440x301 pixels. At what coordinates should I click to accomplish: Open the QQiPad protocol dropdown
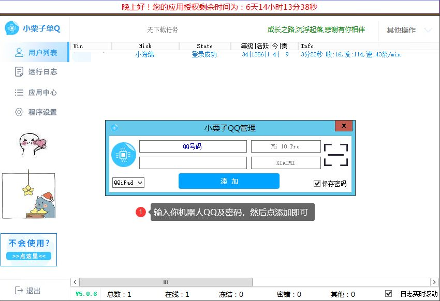point(128,183)
